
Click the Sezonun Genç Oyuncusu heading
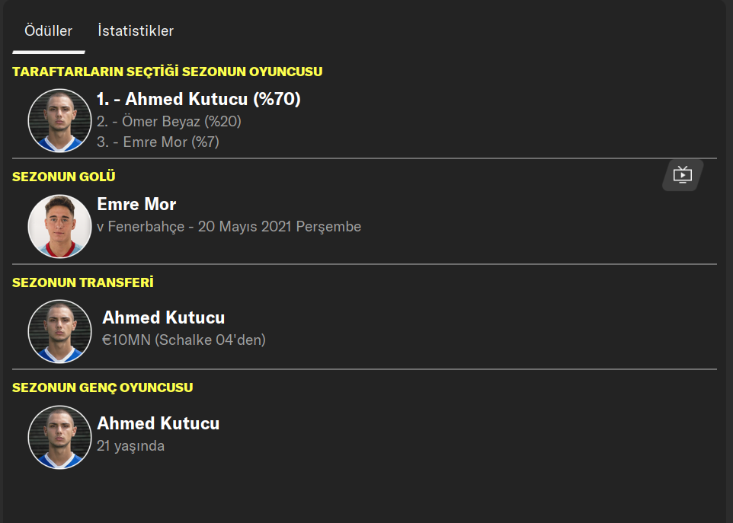(x=102, y=387)
